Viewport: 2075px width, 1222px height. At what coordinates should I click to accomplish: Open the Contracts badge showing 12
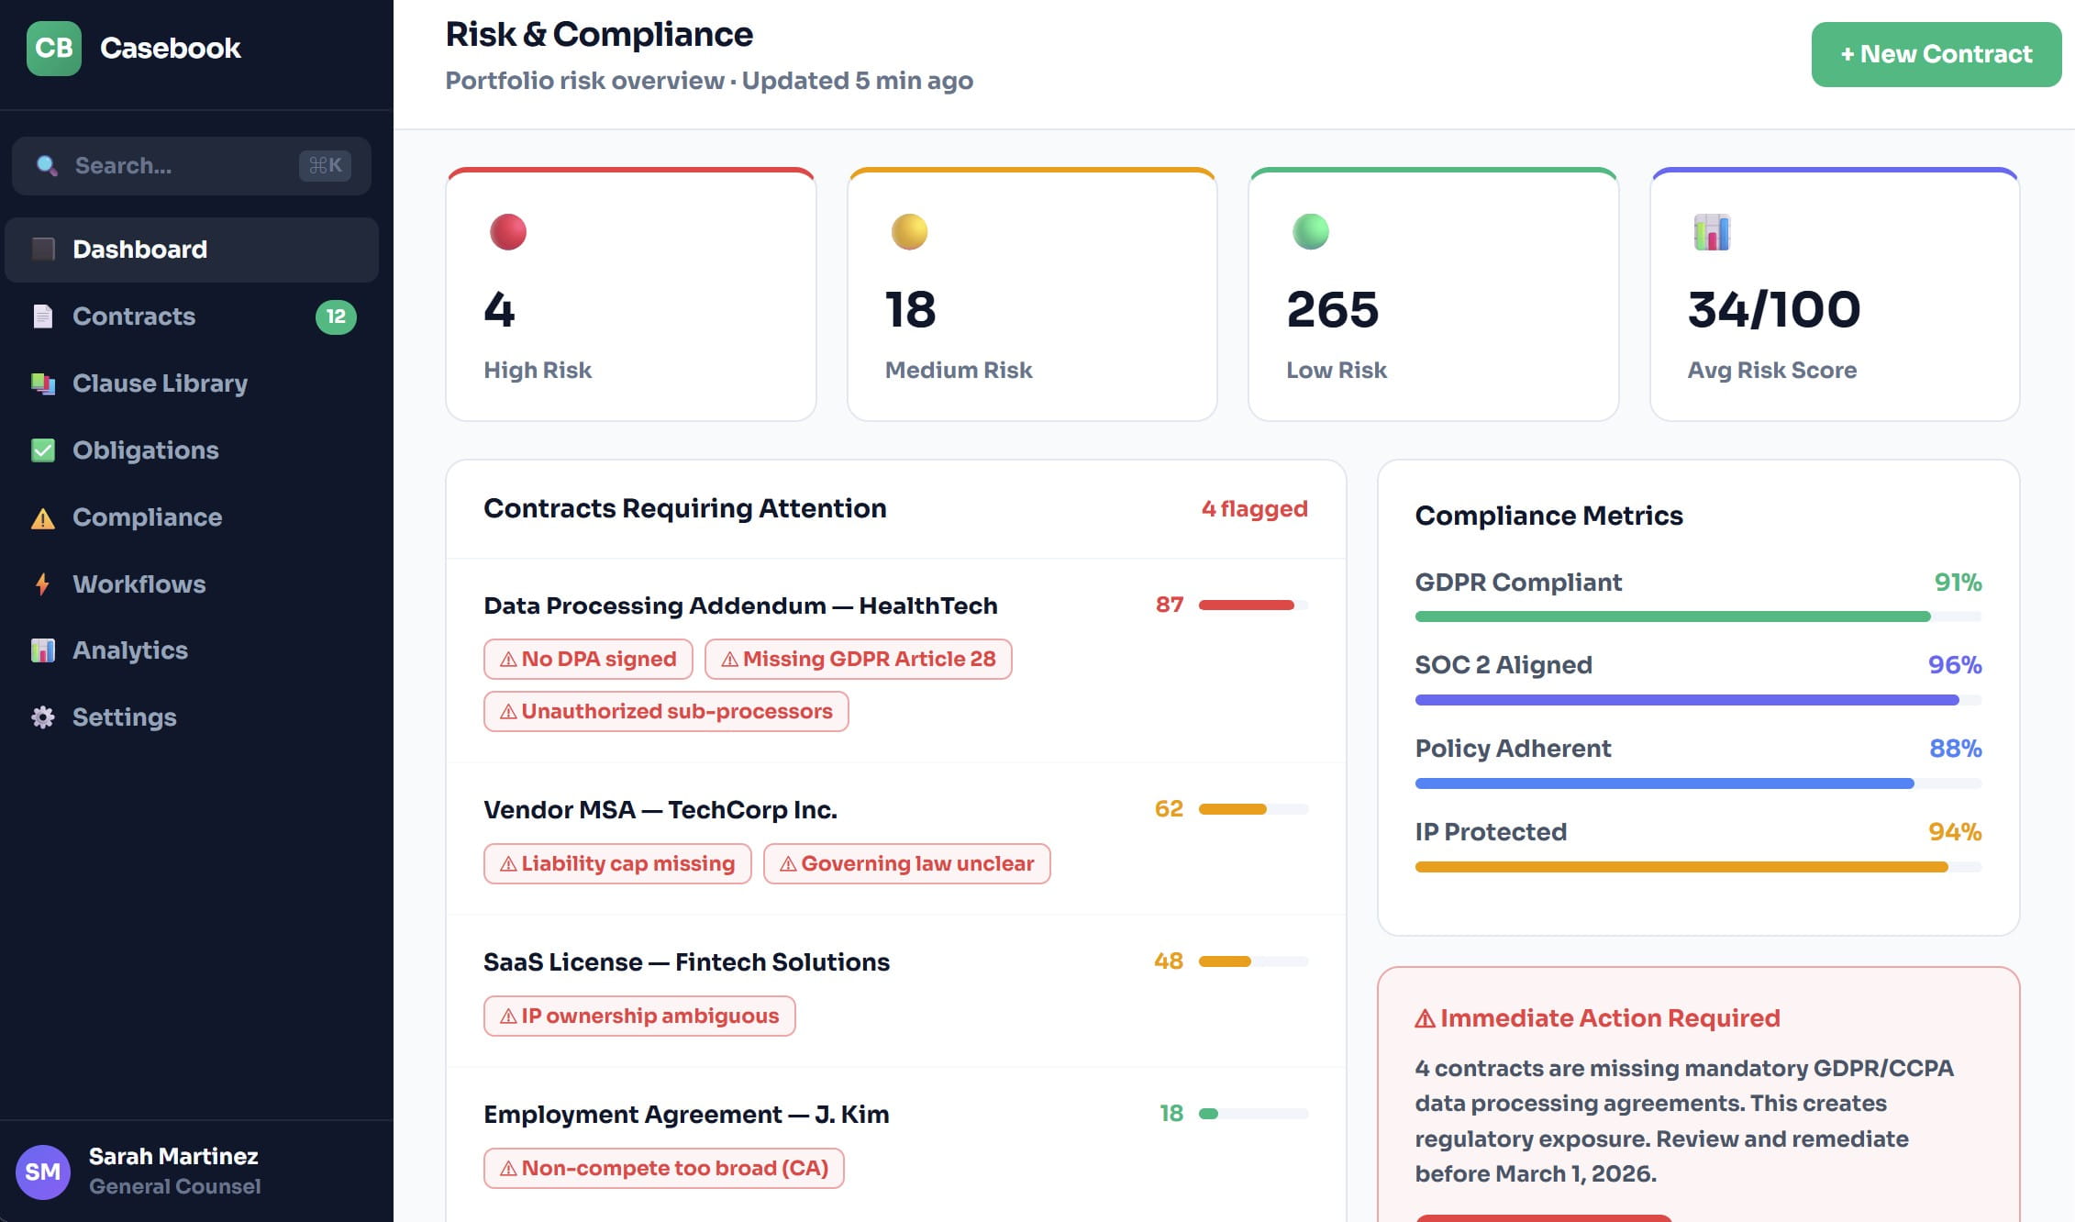point(336,317)
